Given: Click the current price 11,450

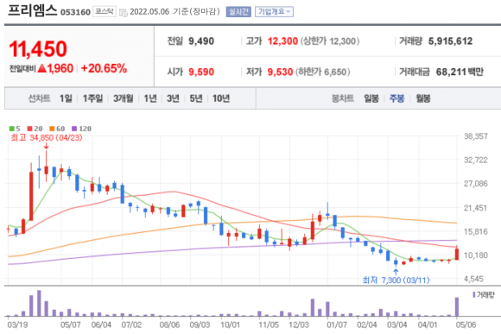Looking at the screenshot, I should pos(38,49).
